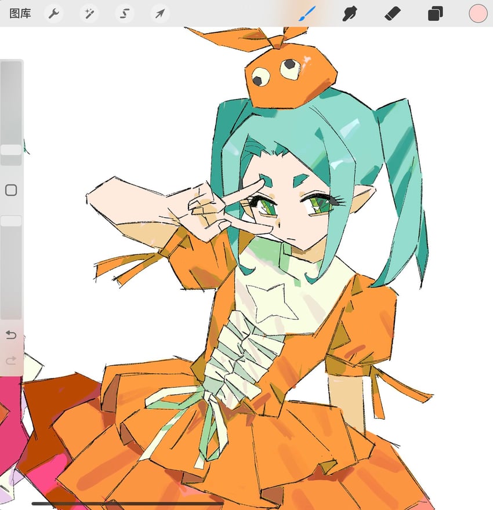Undo the last stroke
This screenshot has width=493, height=510.
(11, 335)
